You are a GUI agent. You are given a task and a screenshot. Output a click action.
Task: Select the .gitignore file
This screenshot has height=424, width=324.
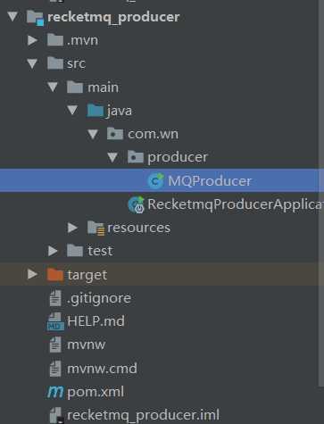pos(99,298)
